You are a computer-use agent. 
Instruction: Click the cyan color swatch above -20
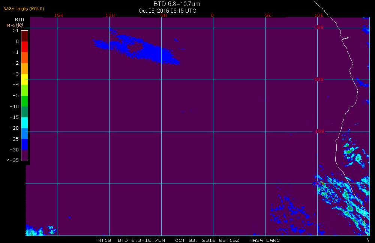25,123
